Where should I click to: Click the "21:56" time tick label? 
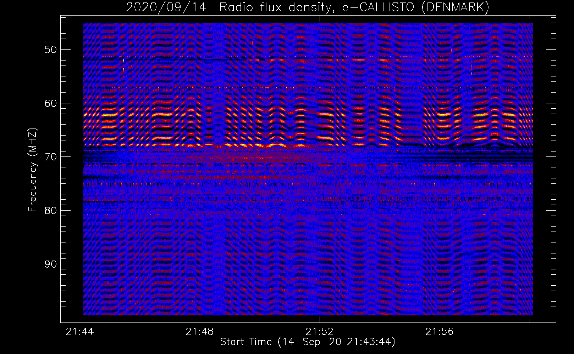coord(440,331)
